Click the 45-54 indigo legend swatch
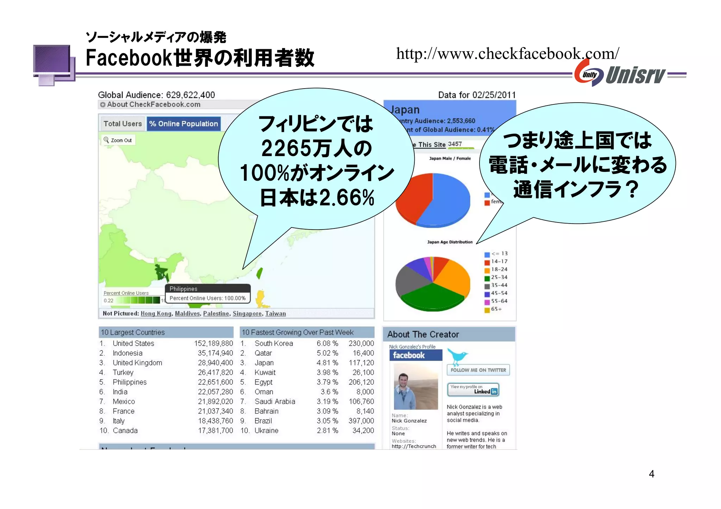 coord(487,294)
